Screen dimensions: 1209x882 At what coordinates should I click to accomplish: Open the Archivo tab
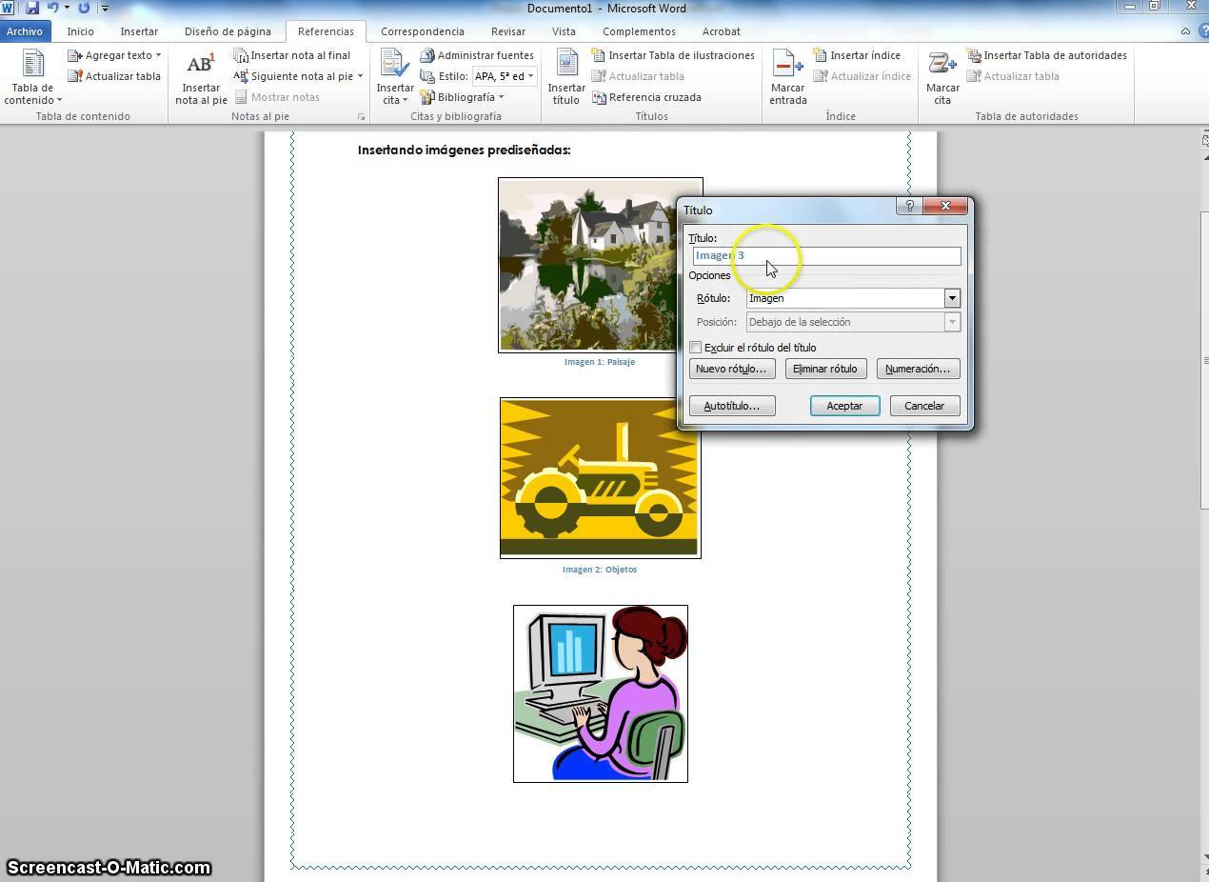25,31
